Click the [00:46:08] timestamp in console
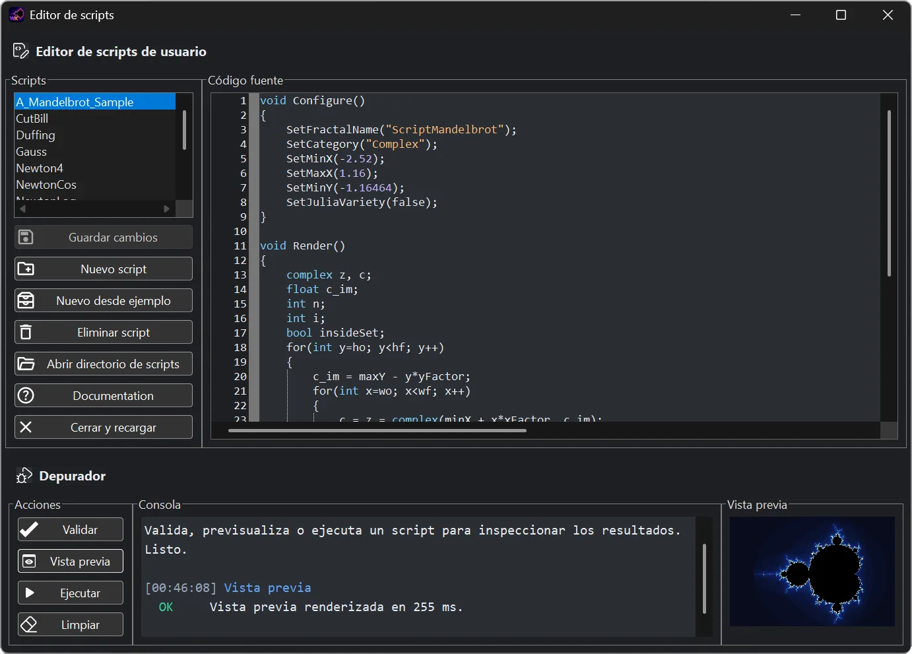 181,587
